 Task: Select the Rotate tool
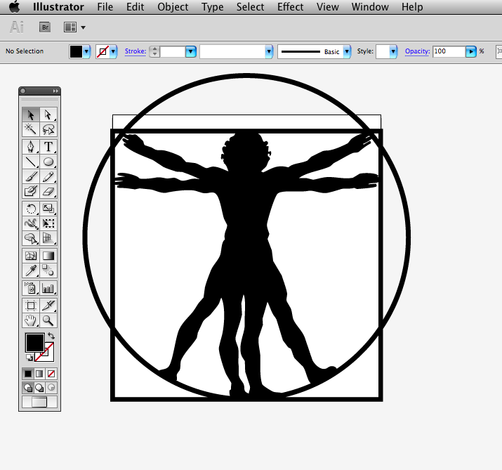click(31, 209)
